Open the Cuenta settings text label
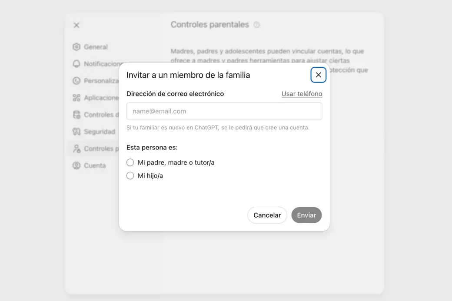The height and width of the screenshot is (301, 452). coord(95,165)
